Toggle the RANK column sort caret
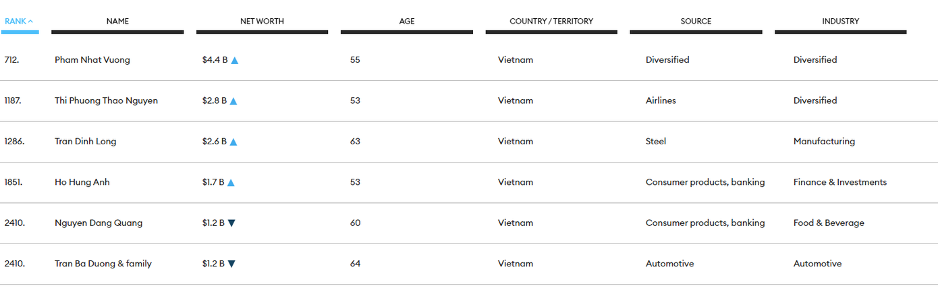Image resolution: width=938 pixels, height=288 pixels. (x=30, y=22)
